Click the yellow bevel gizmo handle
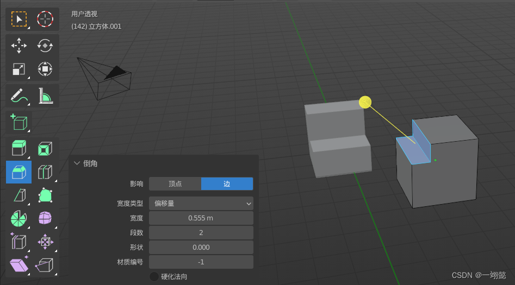The height and width of the screenshot is (285, 515). coord(365,102)
